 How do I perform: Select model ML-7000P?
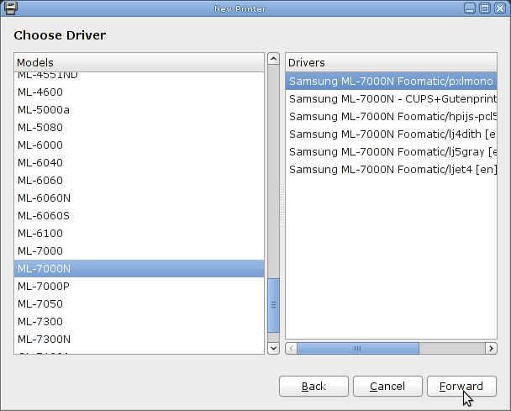(x=140, y=286)
